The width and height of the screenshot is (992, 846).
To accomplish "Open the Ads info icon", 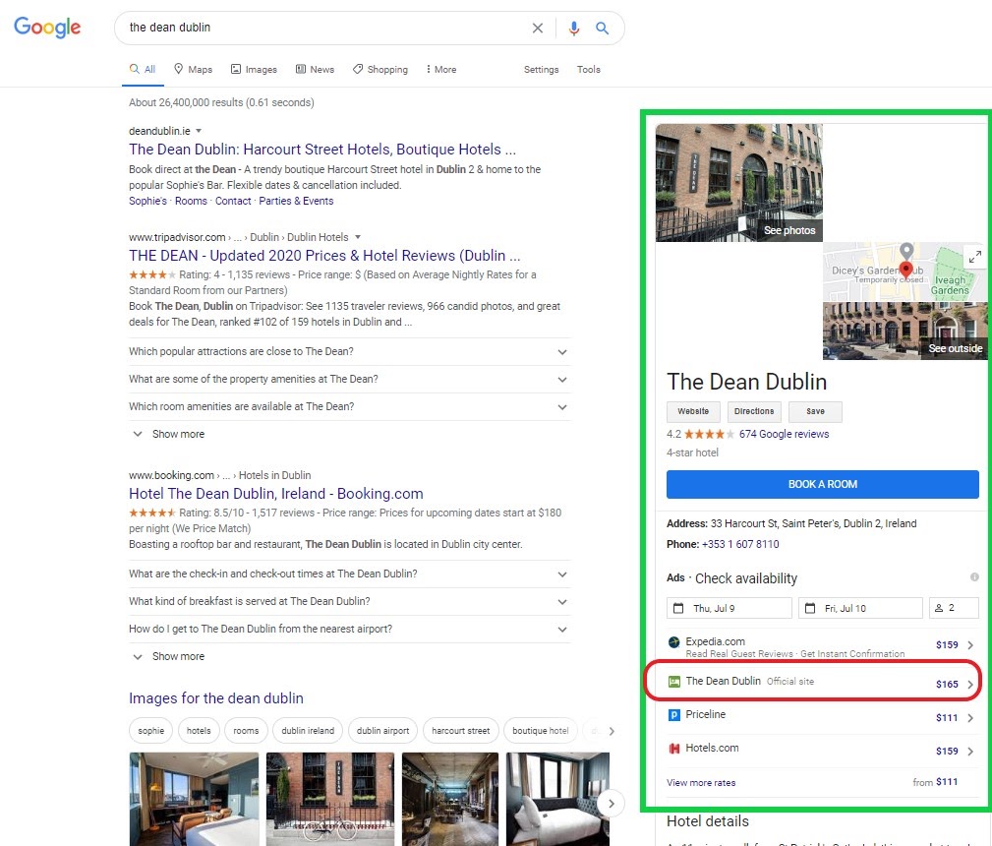I will coord(974,577).
